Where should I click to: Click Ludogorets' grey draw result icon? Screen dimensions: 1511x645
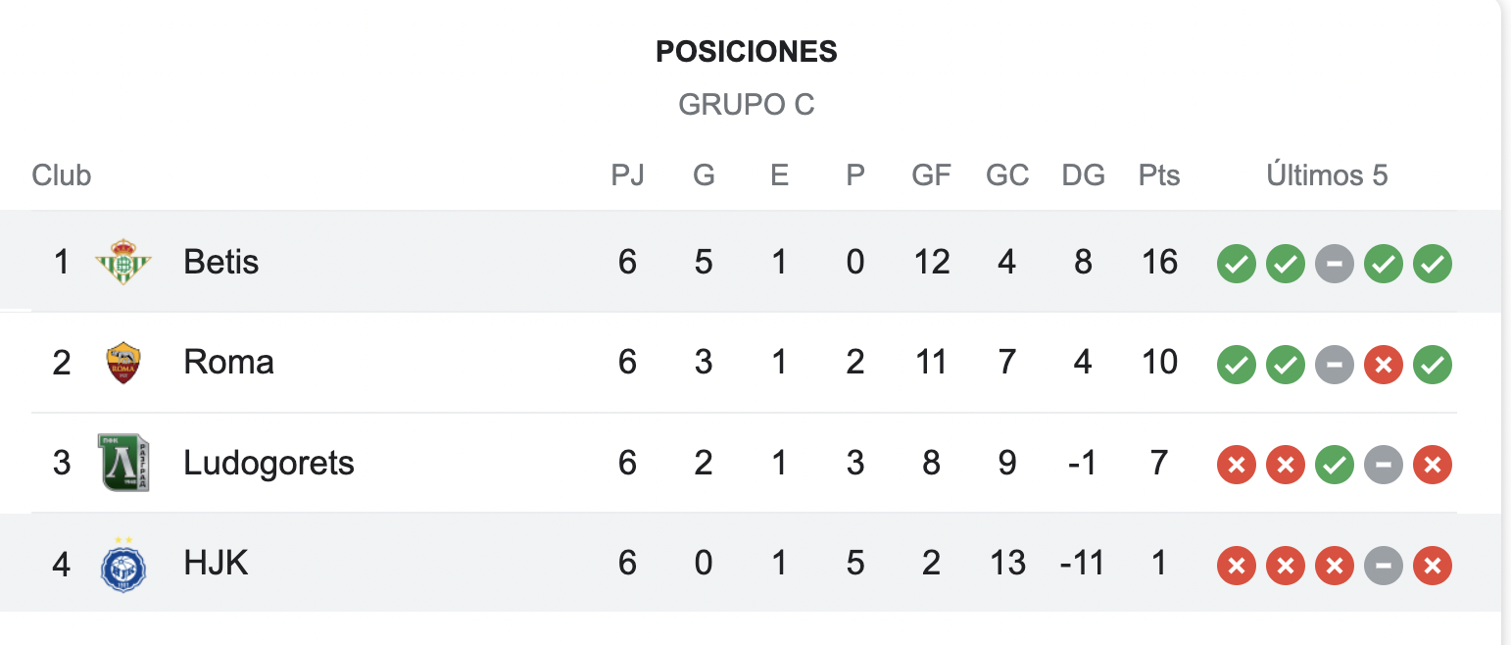[1384, 465]
